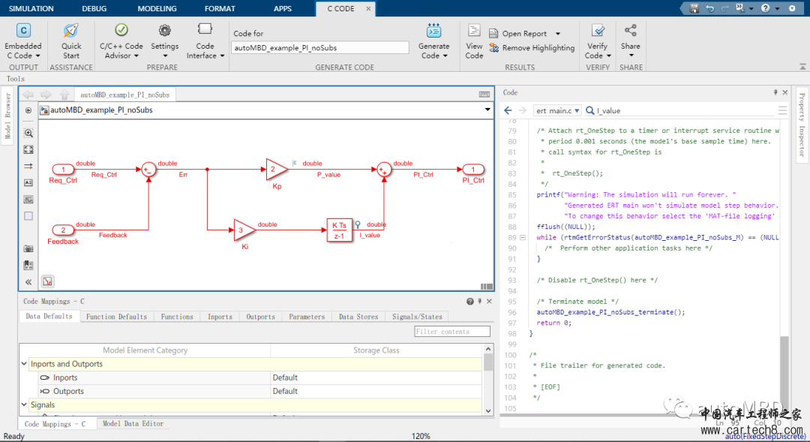Open the Help question mark icon
The image size is (810, 442).
pyautogui.click(x=765, y=8)
